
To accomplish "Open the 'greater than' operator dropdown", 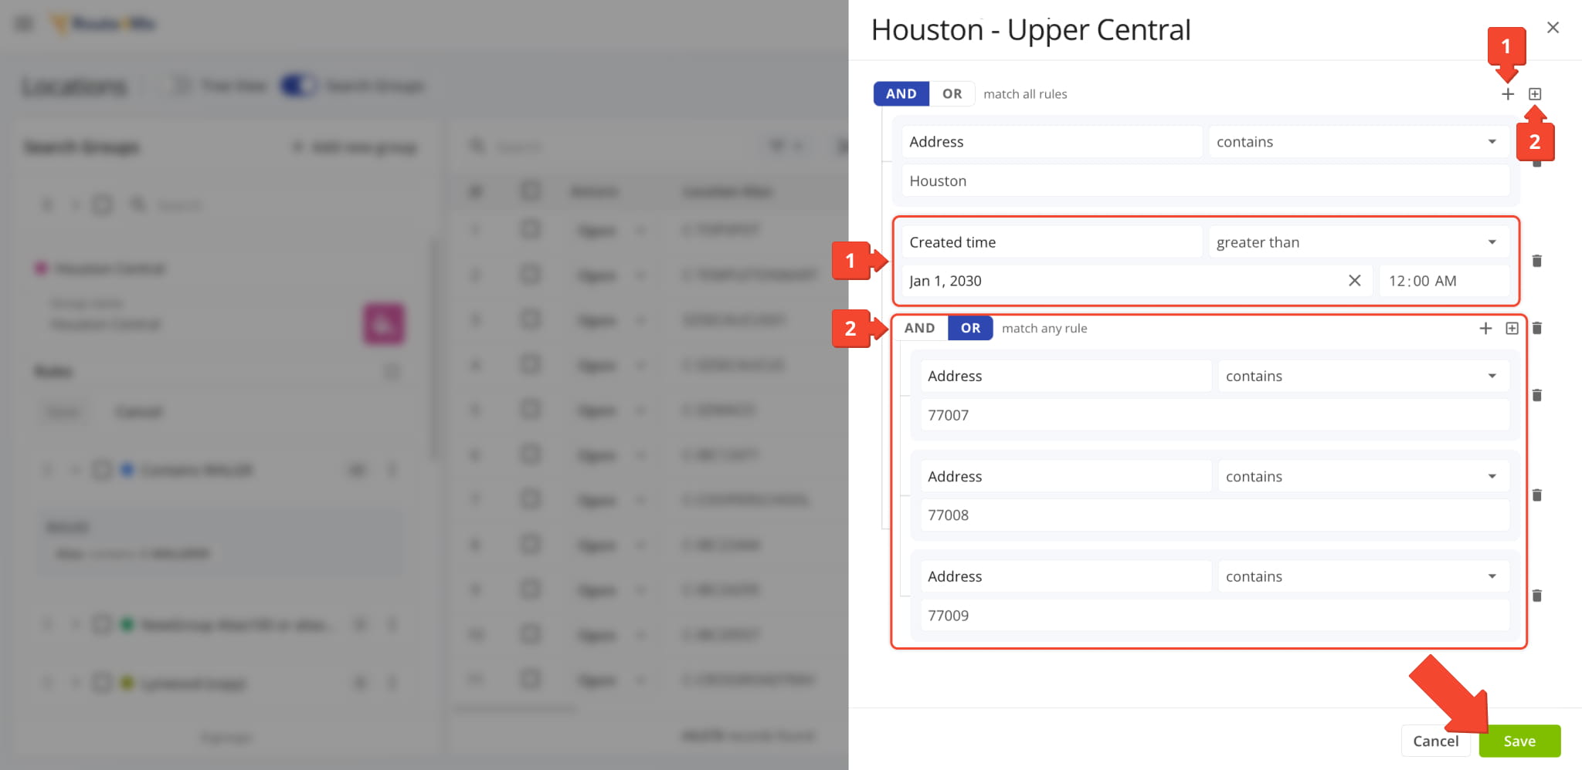I will (x=1359, y=242).
